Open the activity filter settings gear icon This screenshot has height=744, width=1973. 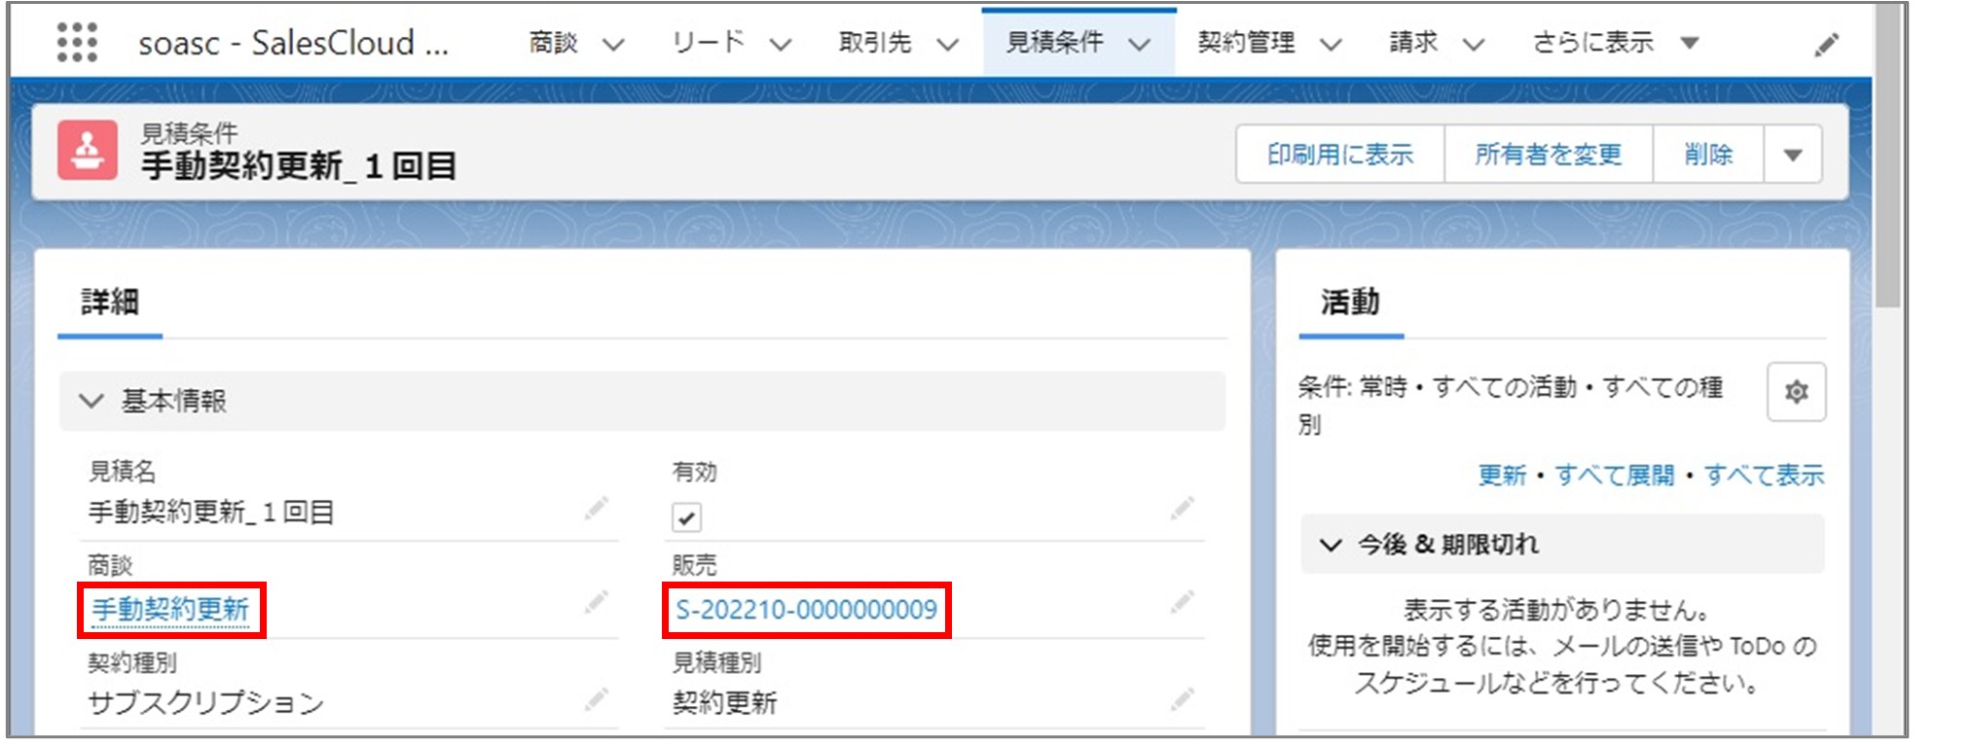pyautogui.click(x=1796, y=392)
